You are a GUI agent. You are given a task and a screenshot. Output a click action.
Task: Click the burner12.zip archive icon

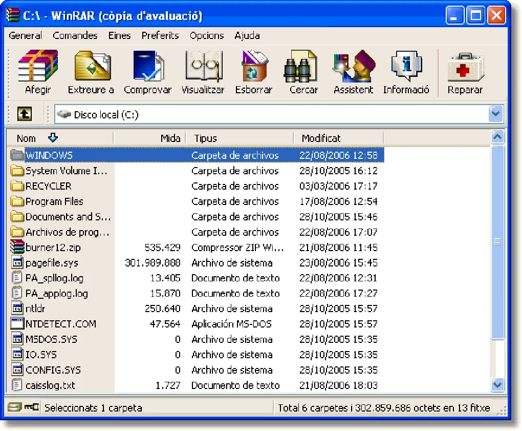click(x=17, y=247)
